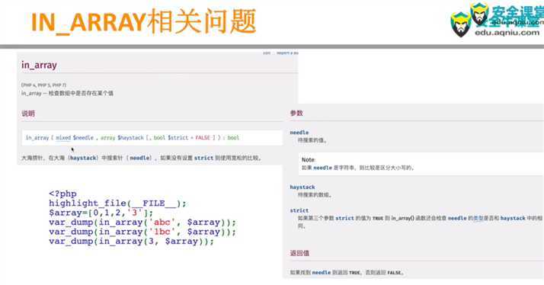The image size is (544, 285).
Task: Open the 类型 link in strict description
Action: tap(478, 219)
